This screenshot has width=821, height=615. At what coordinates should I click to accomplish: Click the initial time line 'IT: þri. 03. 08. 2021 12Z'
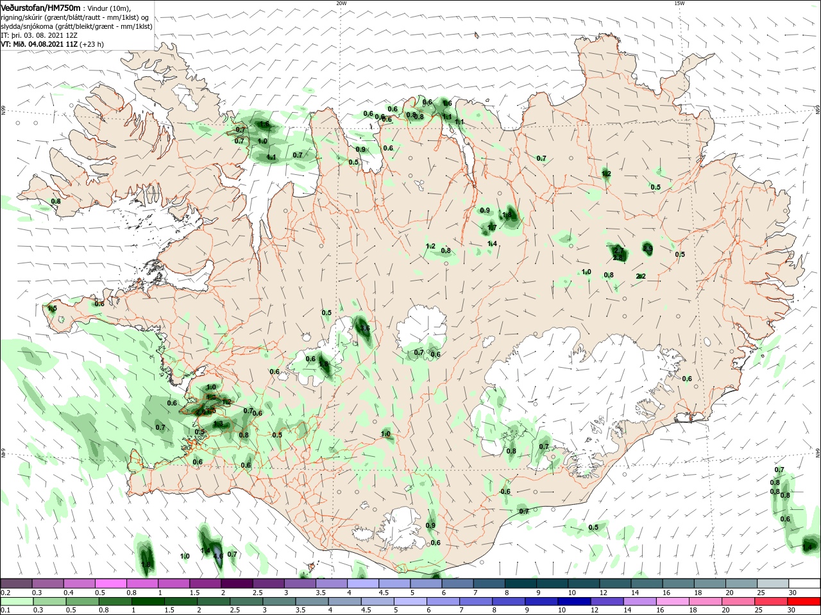[x=38, y=36]
